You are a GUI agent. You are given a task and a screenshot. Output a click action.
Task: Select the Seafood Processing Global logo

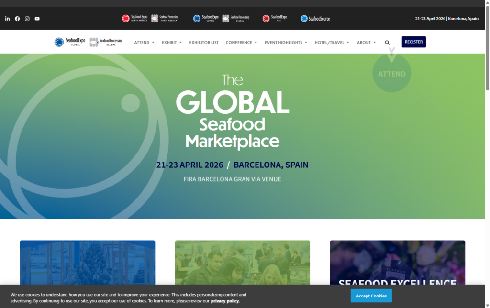click(235, 18)
